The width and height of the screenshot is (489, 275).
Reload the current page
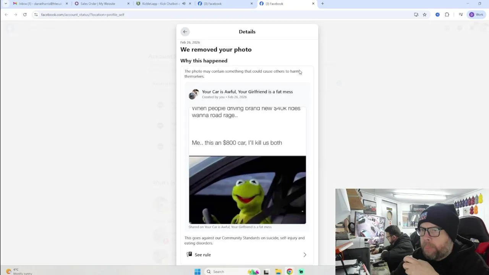coord(25,15)
